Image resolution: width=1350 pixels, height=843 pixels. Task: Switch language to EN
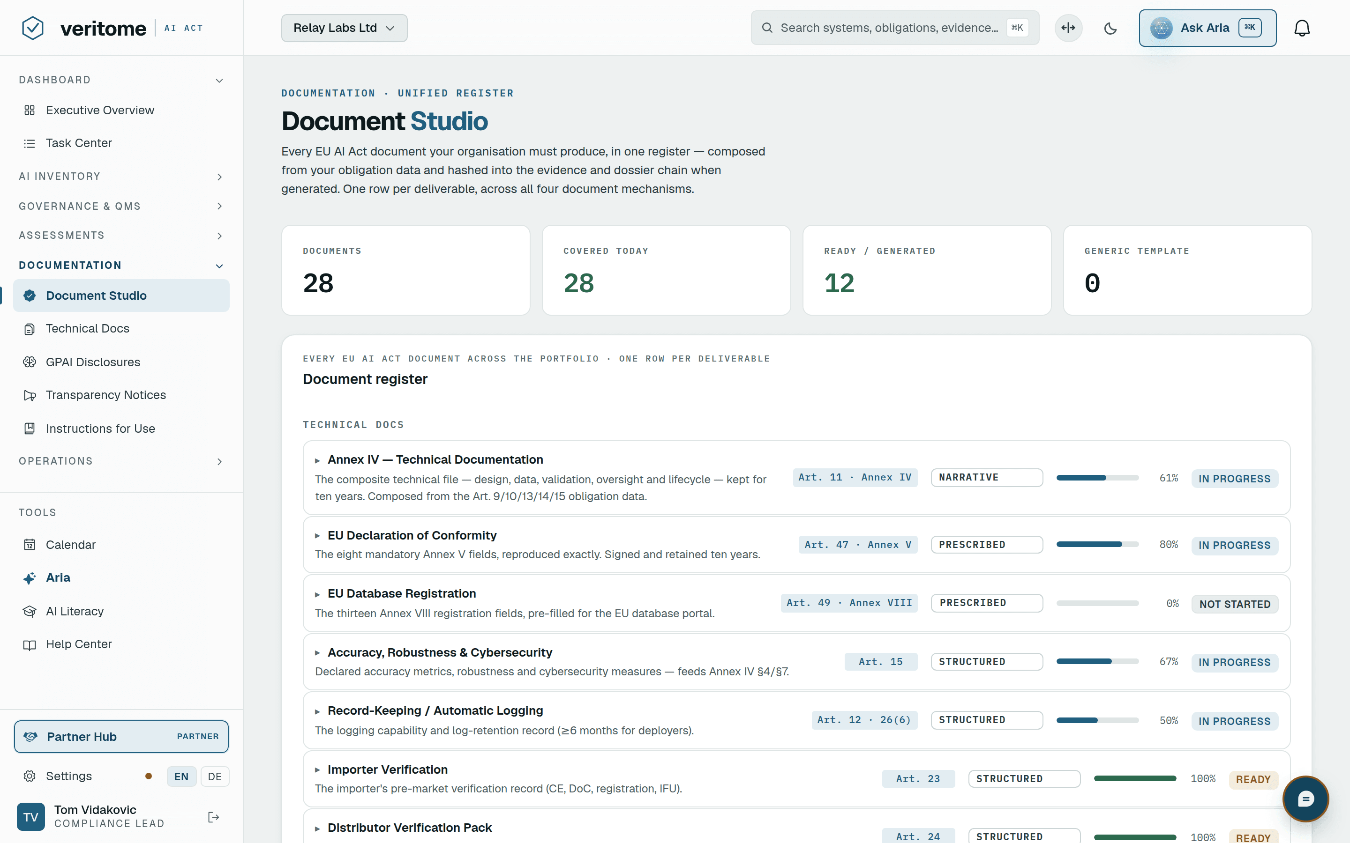click(x=181, y=776)
